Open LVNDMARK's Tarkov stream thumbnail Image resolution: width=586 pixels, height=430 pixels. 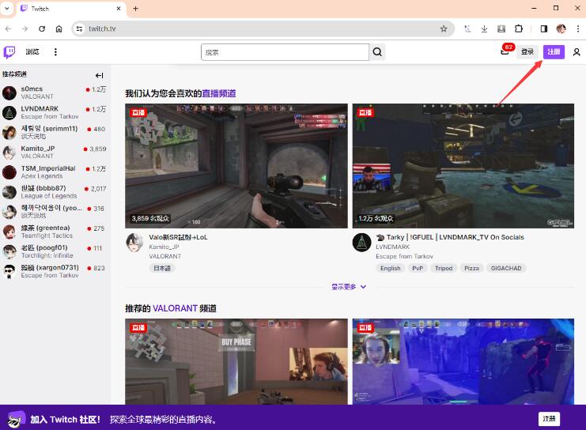pyautogui.click(x=463, y=166)
